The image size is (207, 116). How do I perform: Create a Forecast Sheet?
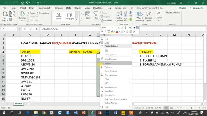pyautogui.click(x=149, y=16)
